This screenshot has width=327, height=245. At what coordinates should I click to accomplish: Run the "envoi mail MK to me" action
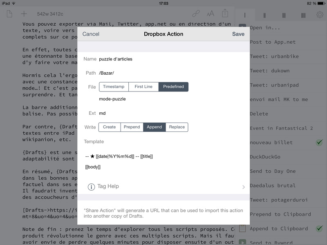click(x=279, y=99)
